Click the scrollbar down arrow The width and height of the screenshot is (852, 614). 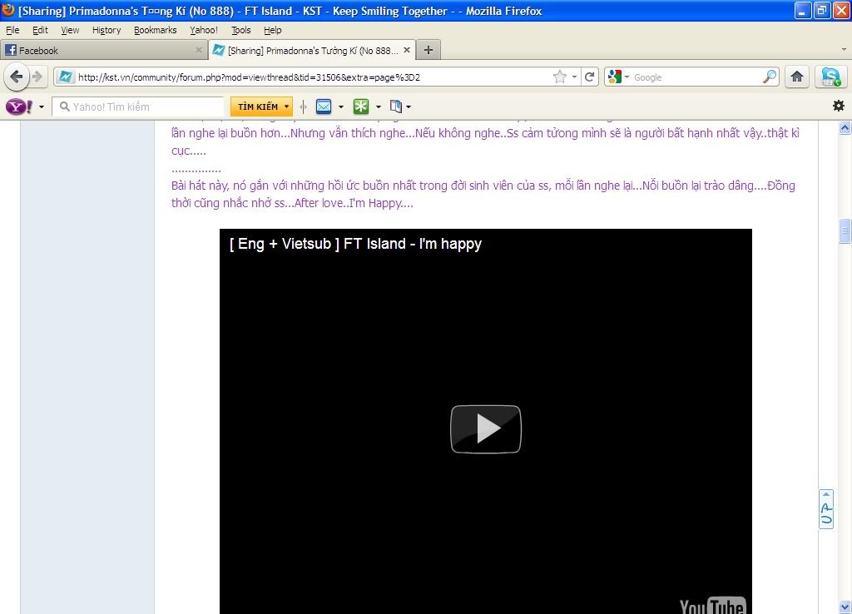[x=845, y=607]
